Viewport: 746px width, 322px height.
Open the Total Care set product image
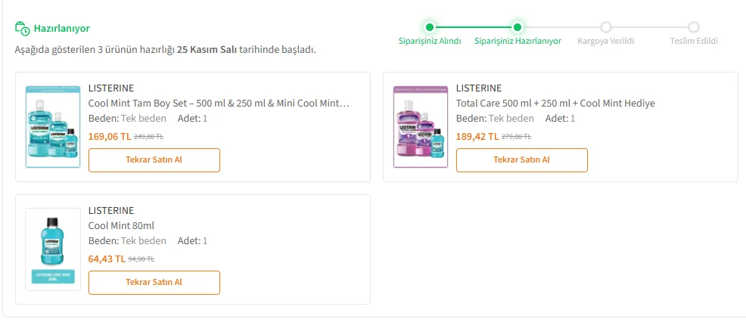tap(421, 126)
